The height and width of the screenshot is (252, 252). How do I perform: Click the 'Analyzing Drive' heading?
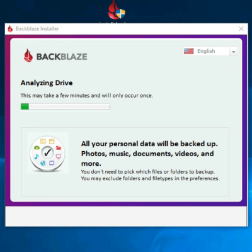pyautogui.click(x=47, y=83)
